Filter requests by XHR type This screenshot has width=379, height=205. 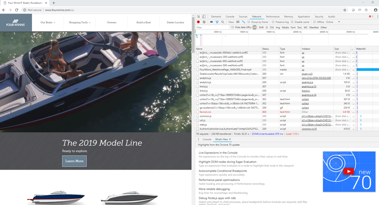[261, 28]
